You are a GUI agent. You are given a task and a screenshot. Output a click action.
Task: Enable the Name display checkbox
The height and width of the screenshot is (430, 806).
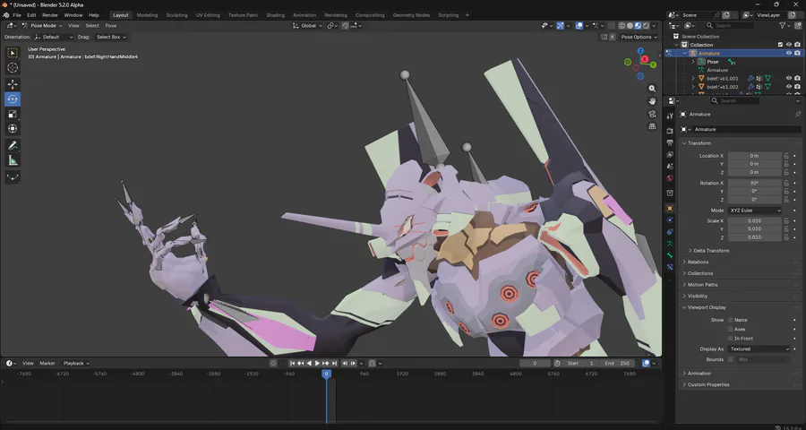[x=731, y=320]
